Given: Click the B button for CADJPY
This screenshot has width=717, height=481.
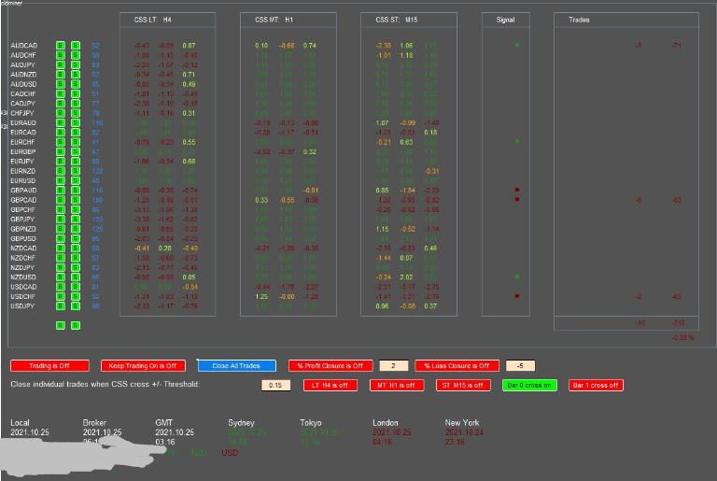Looking at the screenshot, I should (x=61, y=103).
